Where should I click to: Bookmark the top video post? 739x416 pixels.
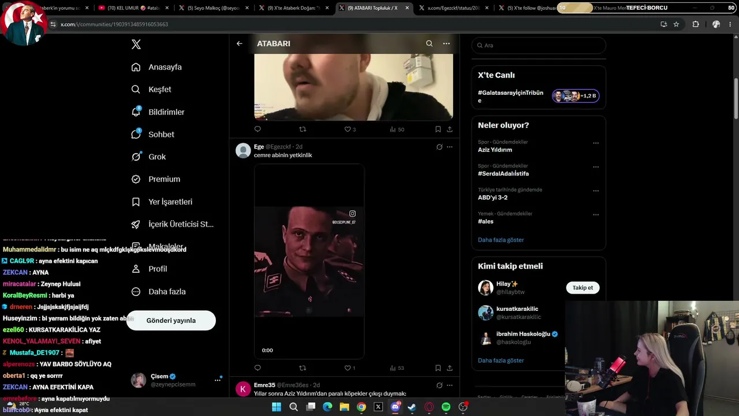438,129
